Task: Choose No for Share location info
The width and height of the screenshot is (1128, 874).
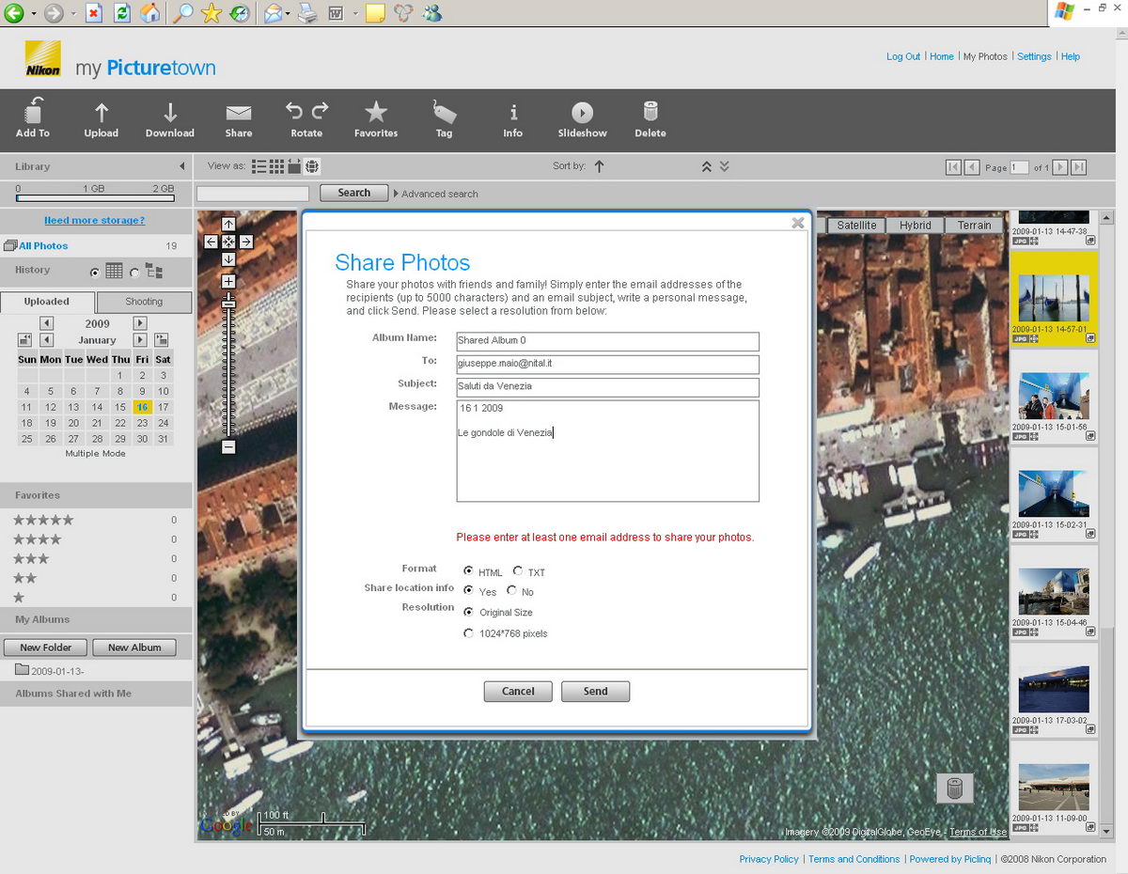Action: click(x=511, y=591)
